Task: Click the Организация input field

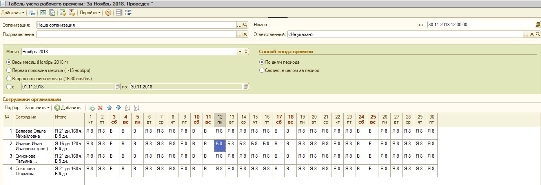Action: coord(136,25)
